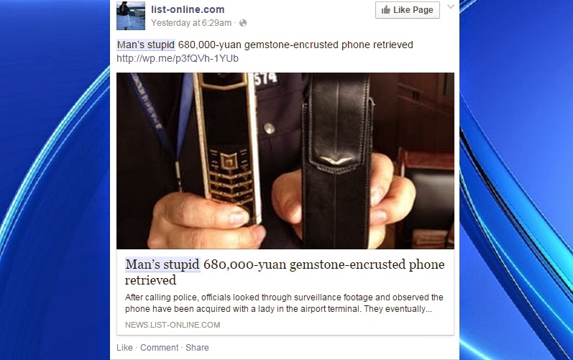Image resolution: width=573 pixels, height=360 pixels.
Task: Share the post
Action: (x=197, y=348)
